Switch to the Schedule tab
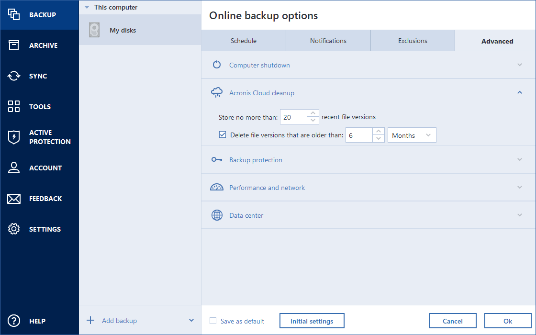The height and width of the screenshot is (335, 536). [x=244, y=41]
